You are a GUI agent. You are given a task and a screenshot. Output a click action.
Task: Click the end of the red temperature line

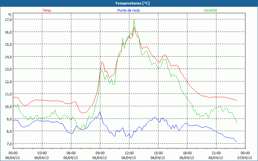[237, 100]
